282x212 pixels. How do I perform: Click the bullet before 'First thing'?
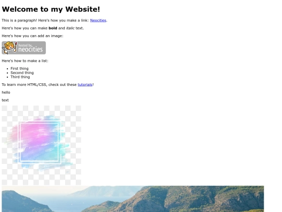[x=7, y=69]
